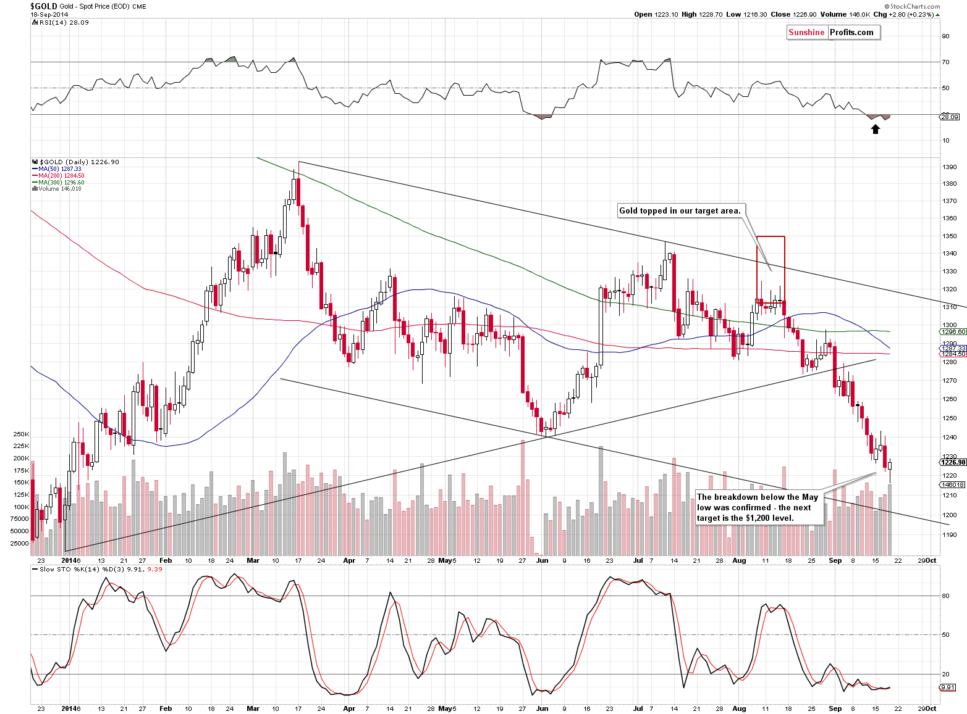Click the 146018 volume tag on right axis
Image resolution: width=967 pixels, height=714 pixels.
[x=952, y=485]
